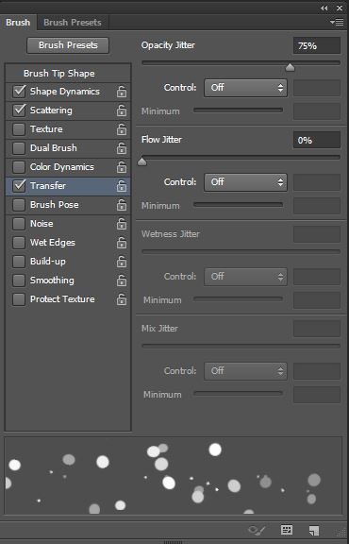Uncheck the Transfer checkbox
Screen dimensions: 349x544
click(19, 186)
